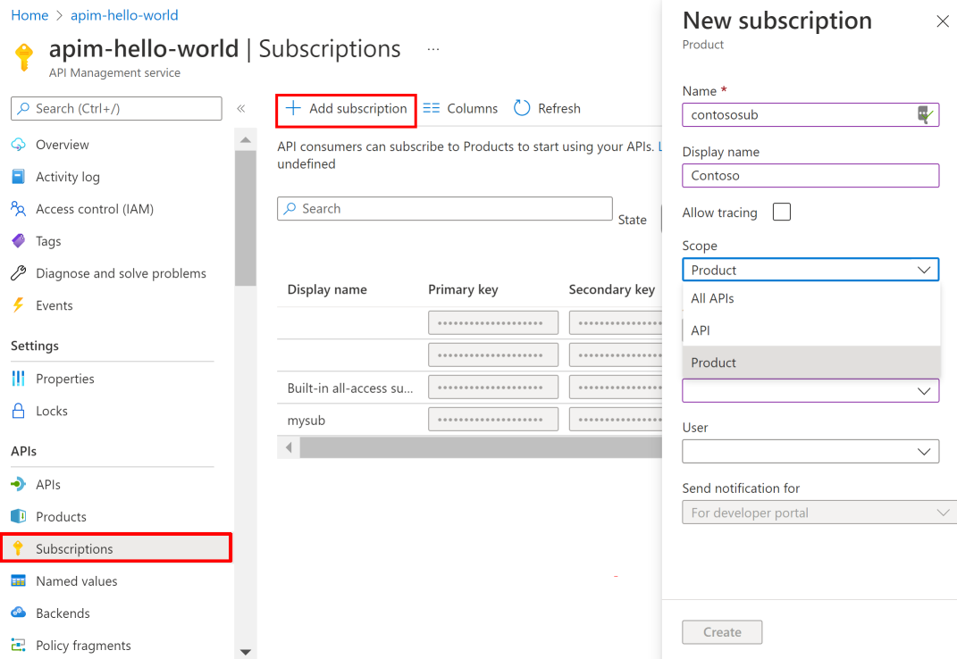Open Named values

point(73,580)
